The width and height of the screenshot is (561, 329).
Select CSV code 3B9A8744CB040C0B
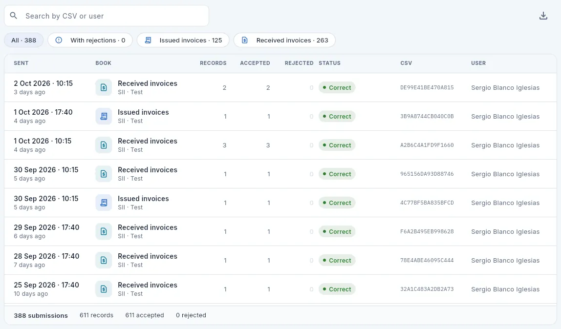(427, 117)
